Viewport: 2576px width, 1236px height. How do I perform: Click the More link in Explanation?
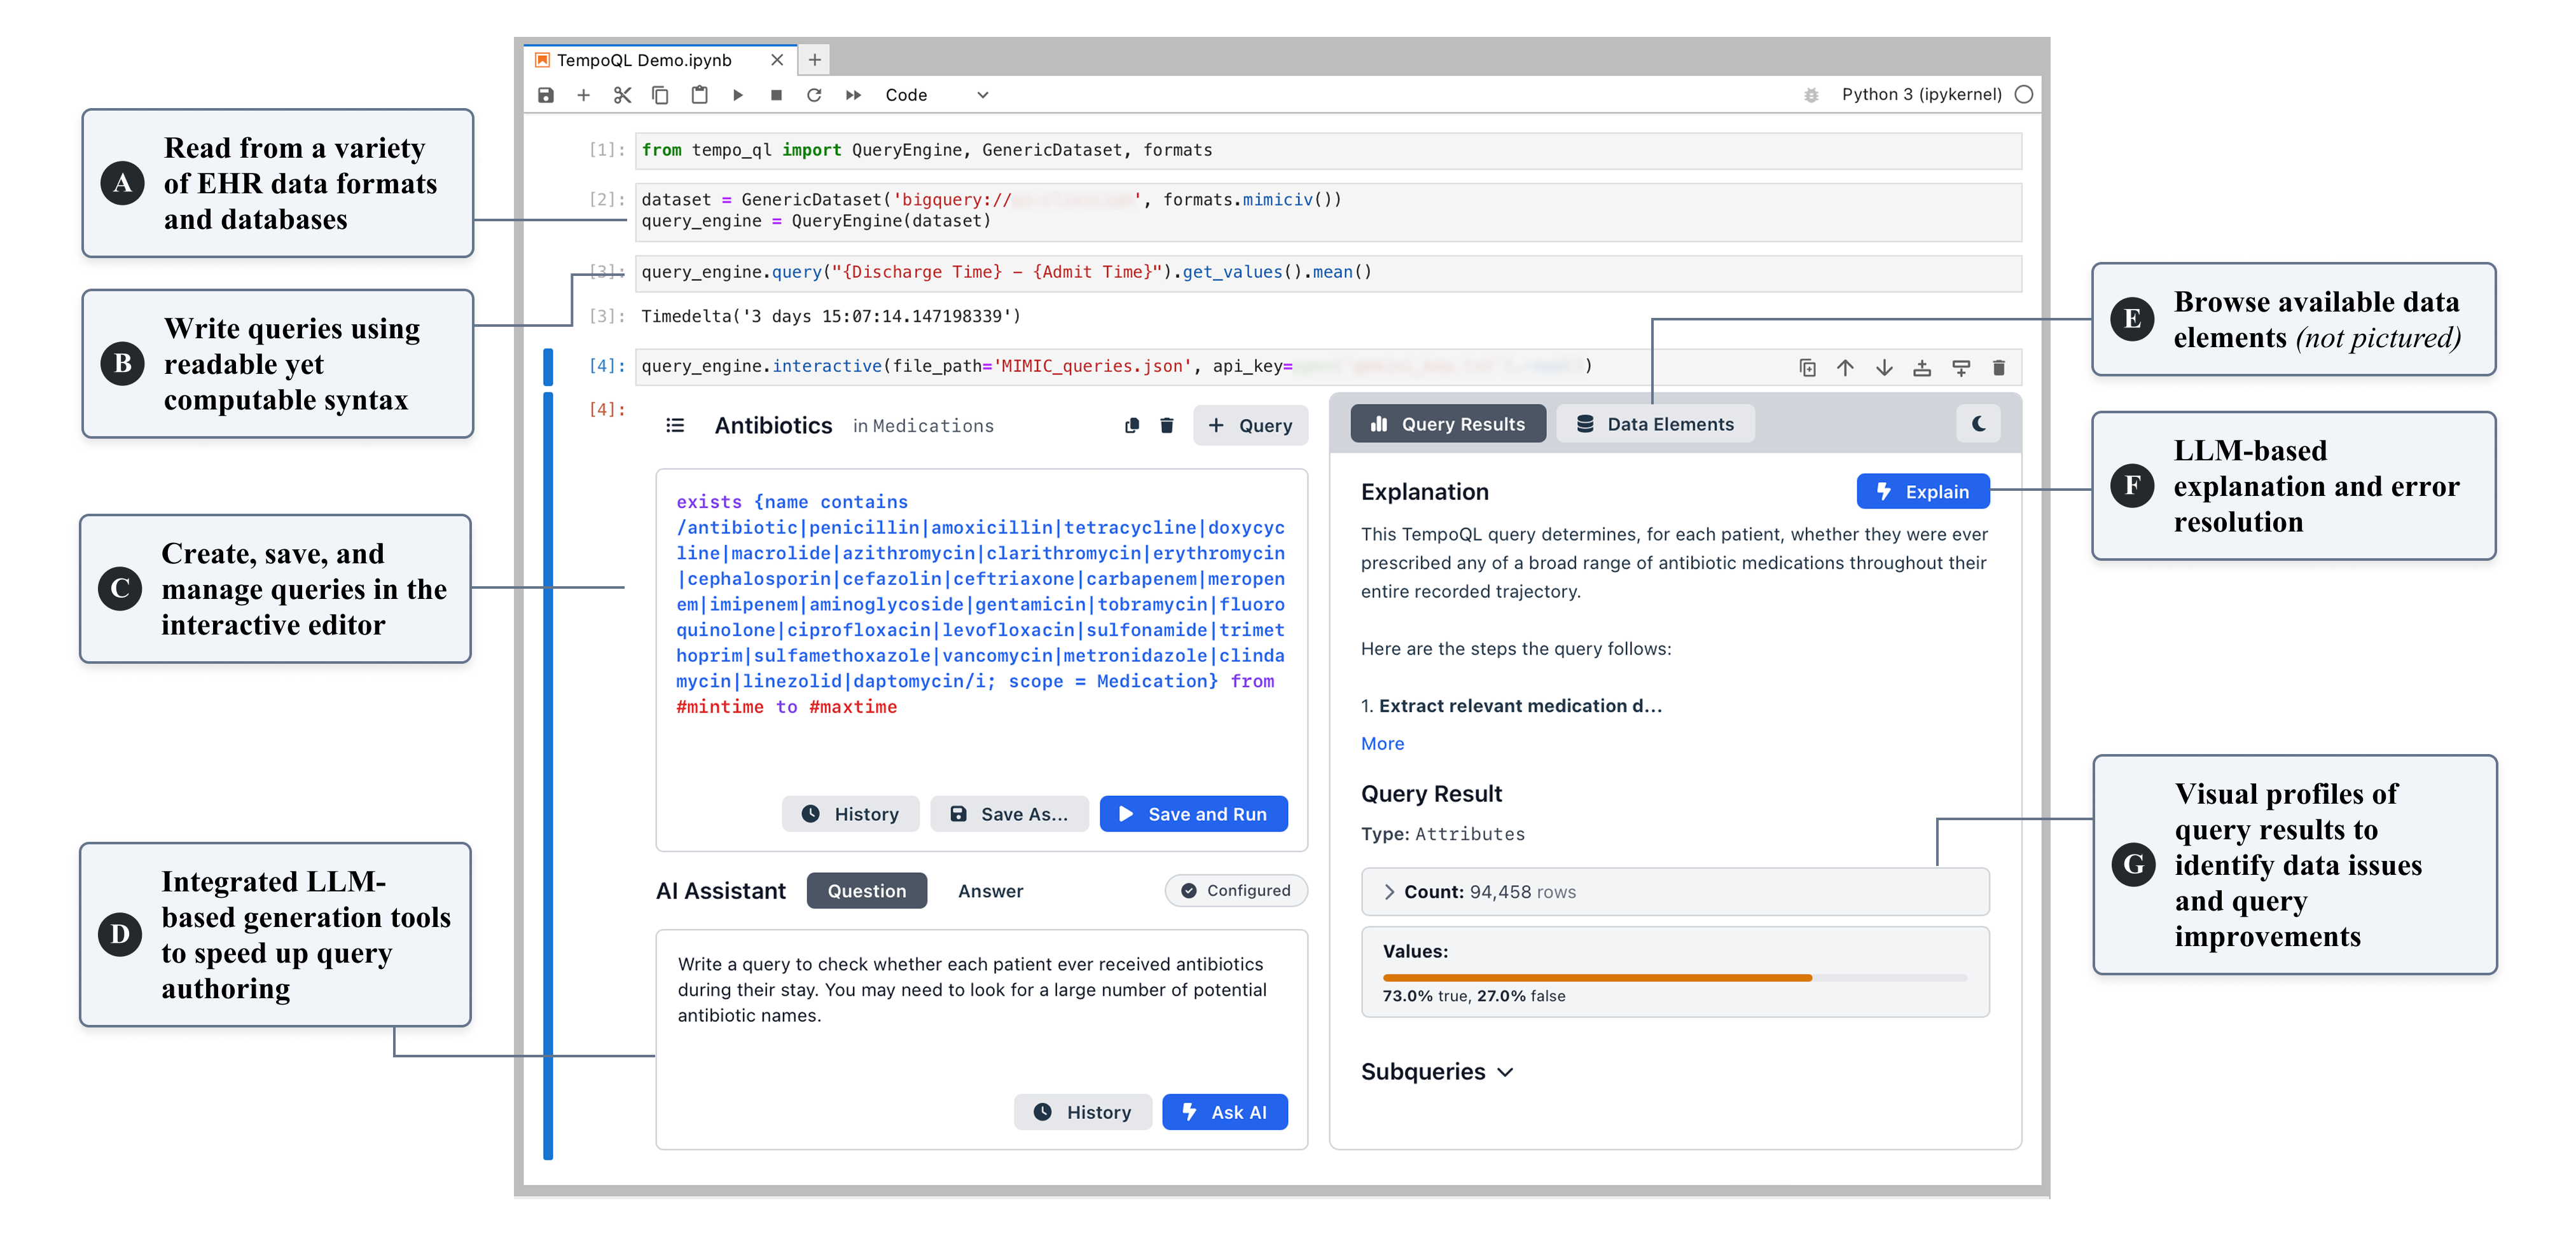(x=1382, y=743)
